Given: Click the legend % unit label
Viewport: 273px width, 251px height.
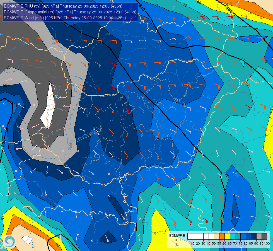Looking at the screenshot, I should coord(177,245).
